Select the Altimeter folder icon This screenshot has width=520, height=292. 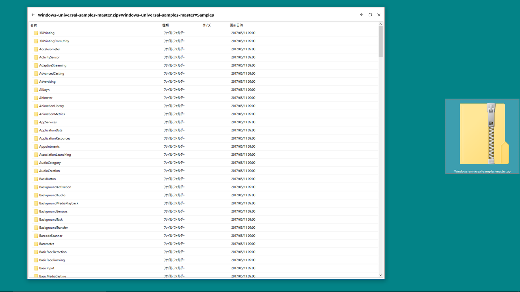36,98
